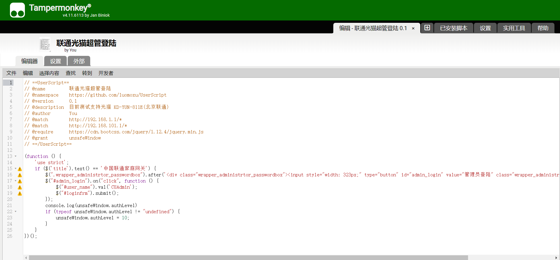
Task: Open the 开发者 menu
Action: click(x=106, y=73)
